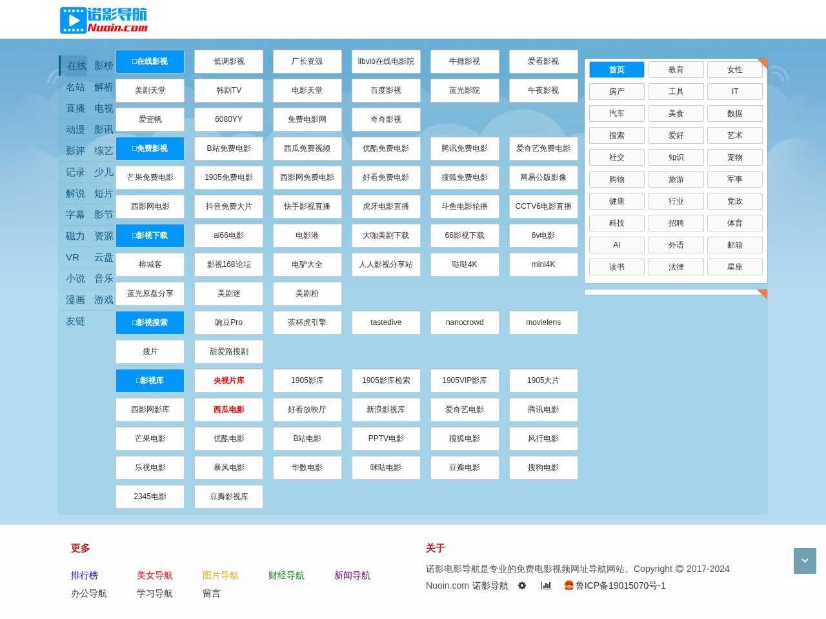The height and width of the screenshot is (619, 826).
Task: Open the PPTV电影 link
Action: pyautogui.click(x=386, y=438)
